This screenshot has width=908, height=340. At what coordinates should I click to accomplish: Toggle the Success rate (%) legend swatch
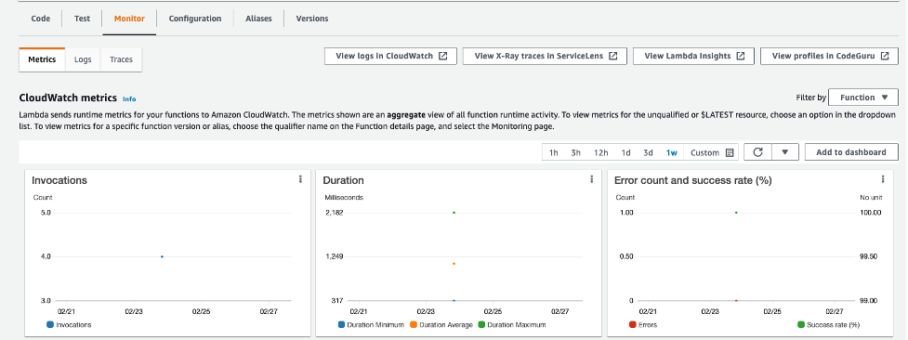tap(801, 325)
